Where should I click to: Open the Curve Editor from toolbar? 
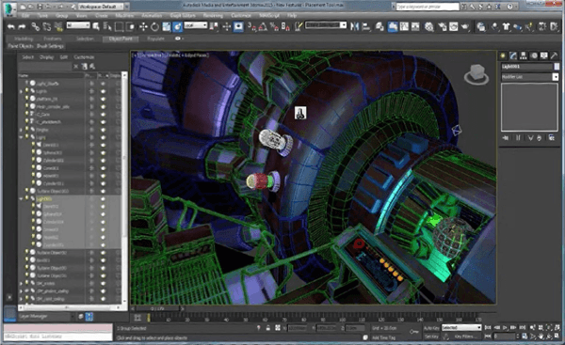(404, 26)
